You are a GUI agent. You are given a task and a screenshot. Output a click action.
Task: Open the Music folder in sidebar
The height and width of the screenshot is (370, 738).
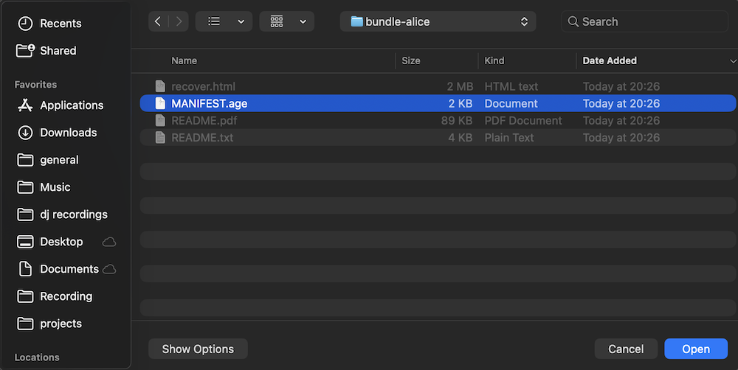point(44,187)
